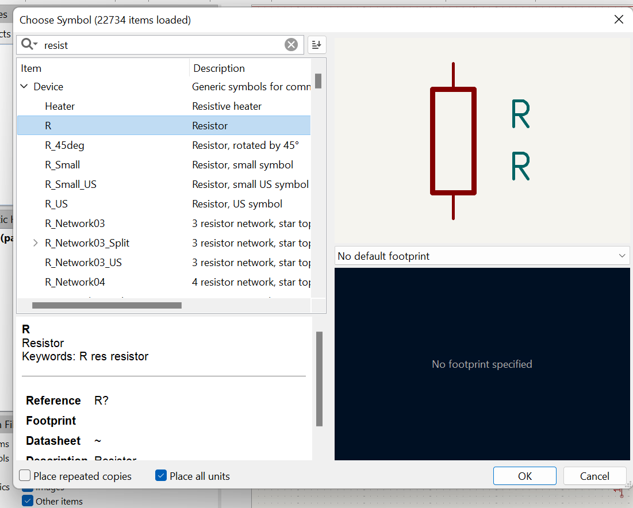Open search options via magnifier icon
The height and width of the screenshot is (508, 633).
29,44
